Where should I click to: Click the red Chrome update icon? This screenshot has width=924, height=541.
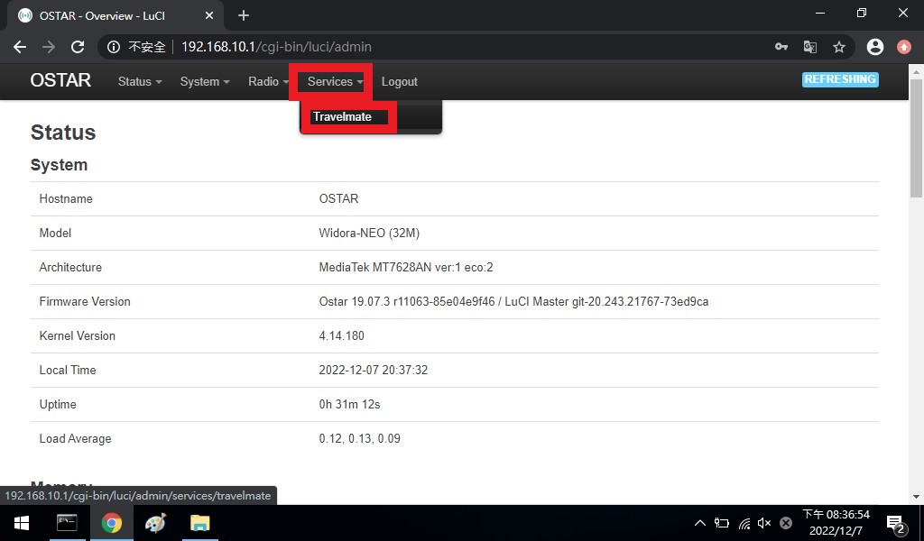coord(904,47)
